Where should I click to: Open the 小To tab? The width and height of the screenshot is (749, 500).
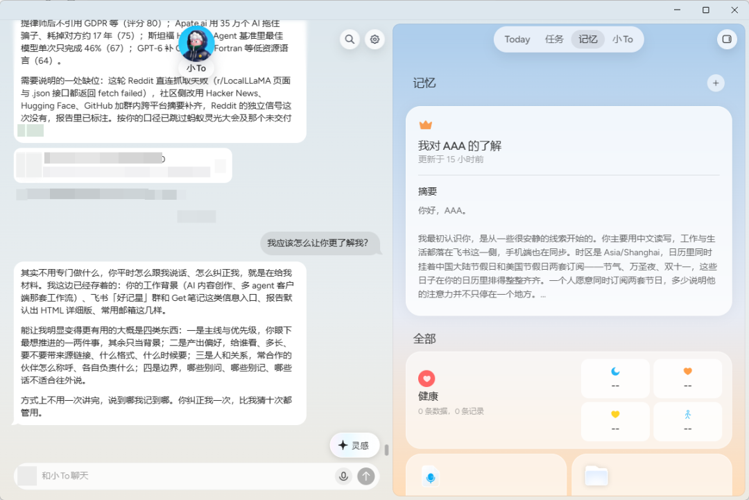[622, 39]
